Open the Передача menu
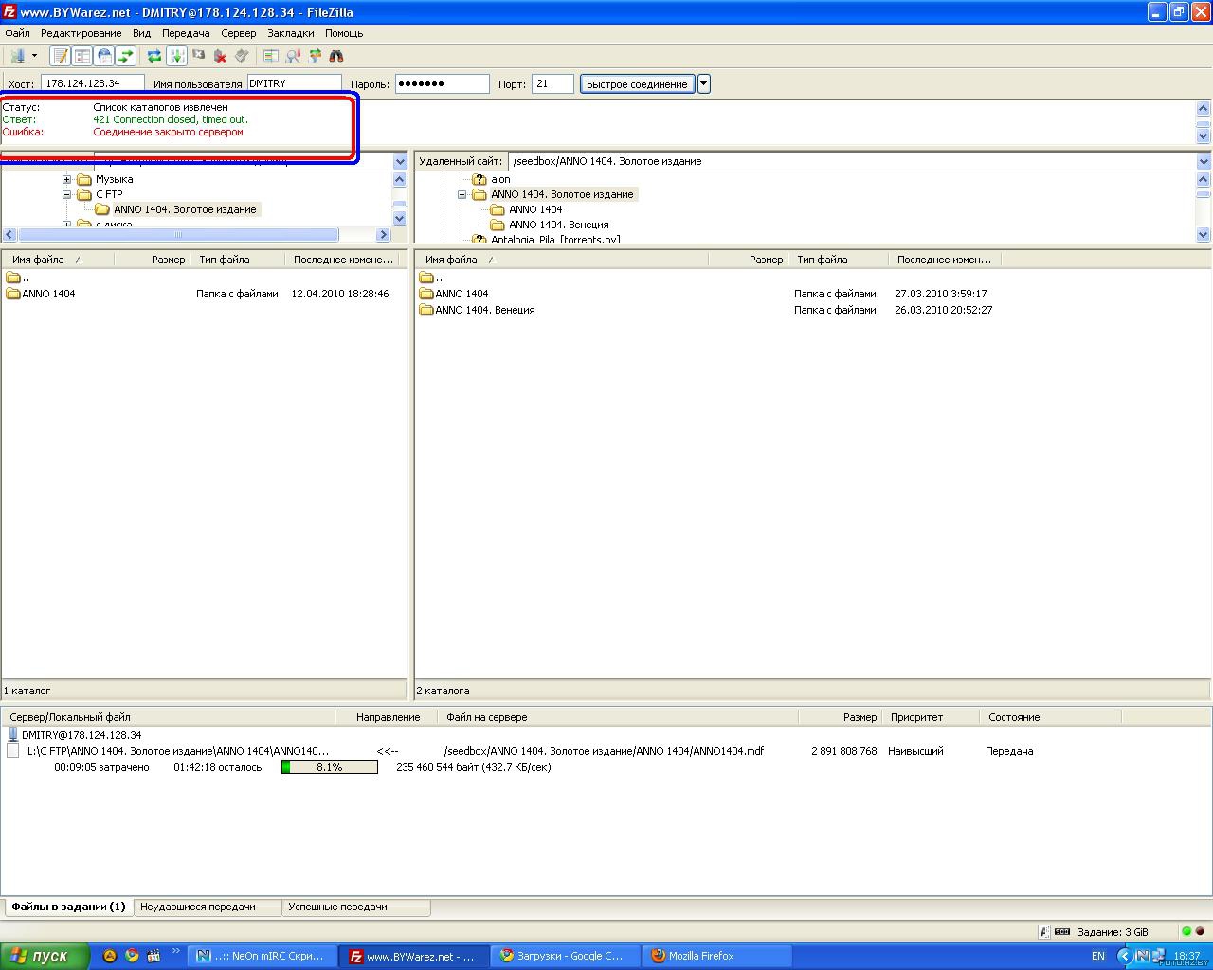 (186, 33)
